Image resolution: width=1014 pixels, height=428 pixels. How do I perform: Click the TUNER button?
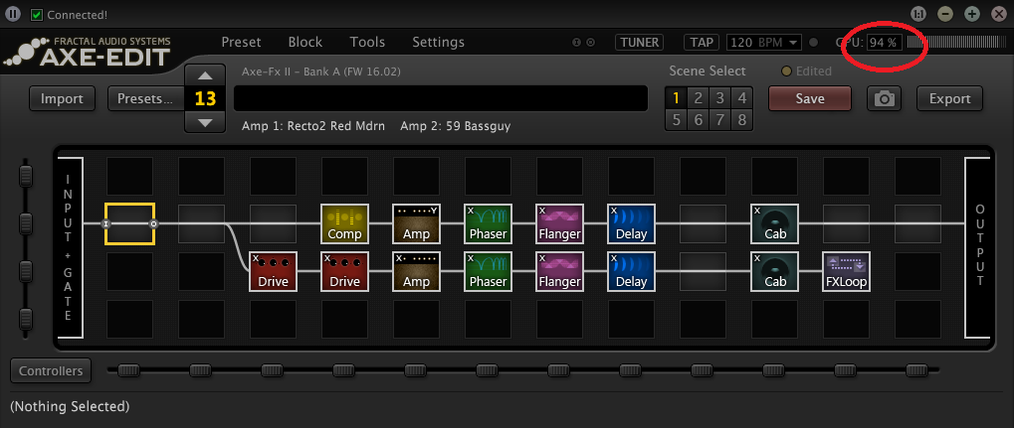[640, 43]
